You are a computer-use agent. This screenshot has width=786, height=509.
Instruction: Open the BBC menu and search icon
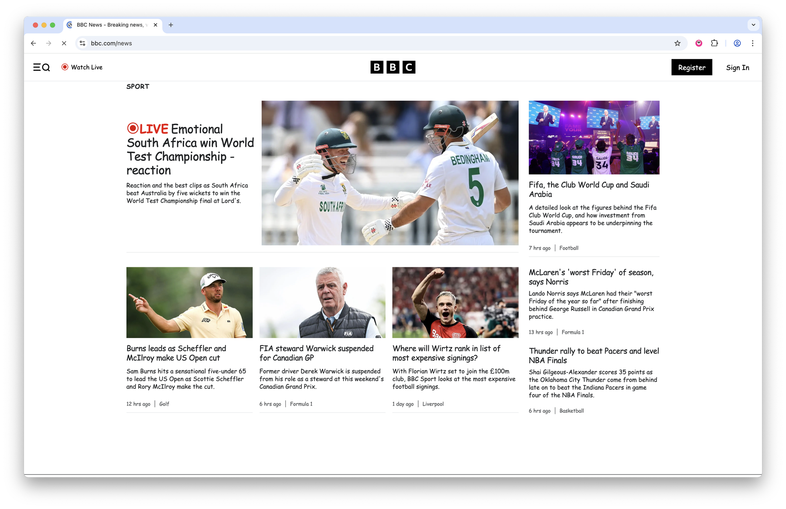click(x=41, y=67)
